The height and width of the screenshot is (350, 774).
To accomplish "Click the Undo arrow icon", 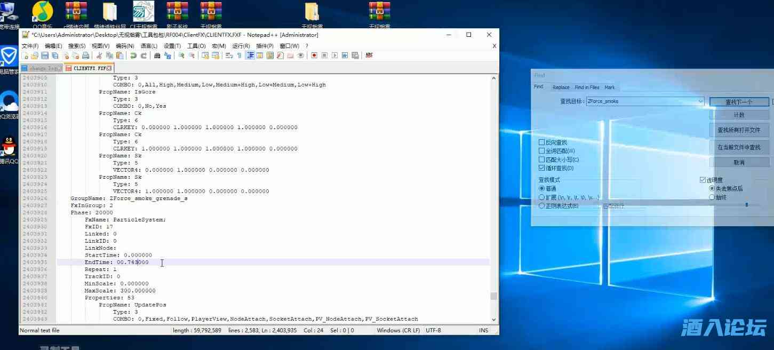I will click(x=133, y=55).
